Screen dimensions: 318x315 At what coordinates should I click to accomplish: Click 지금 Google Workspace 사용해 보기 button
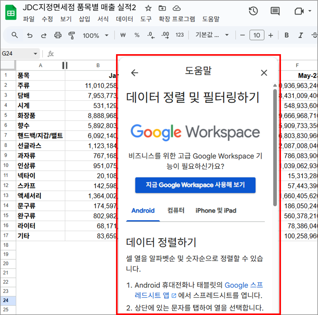[195, 185]
